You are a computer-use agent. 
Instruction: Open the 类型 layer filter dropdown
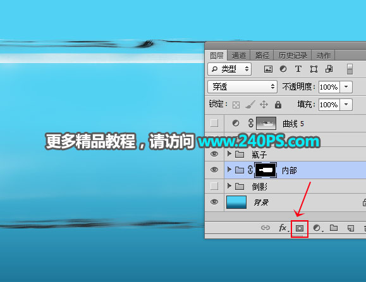(x=229, y=69)
